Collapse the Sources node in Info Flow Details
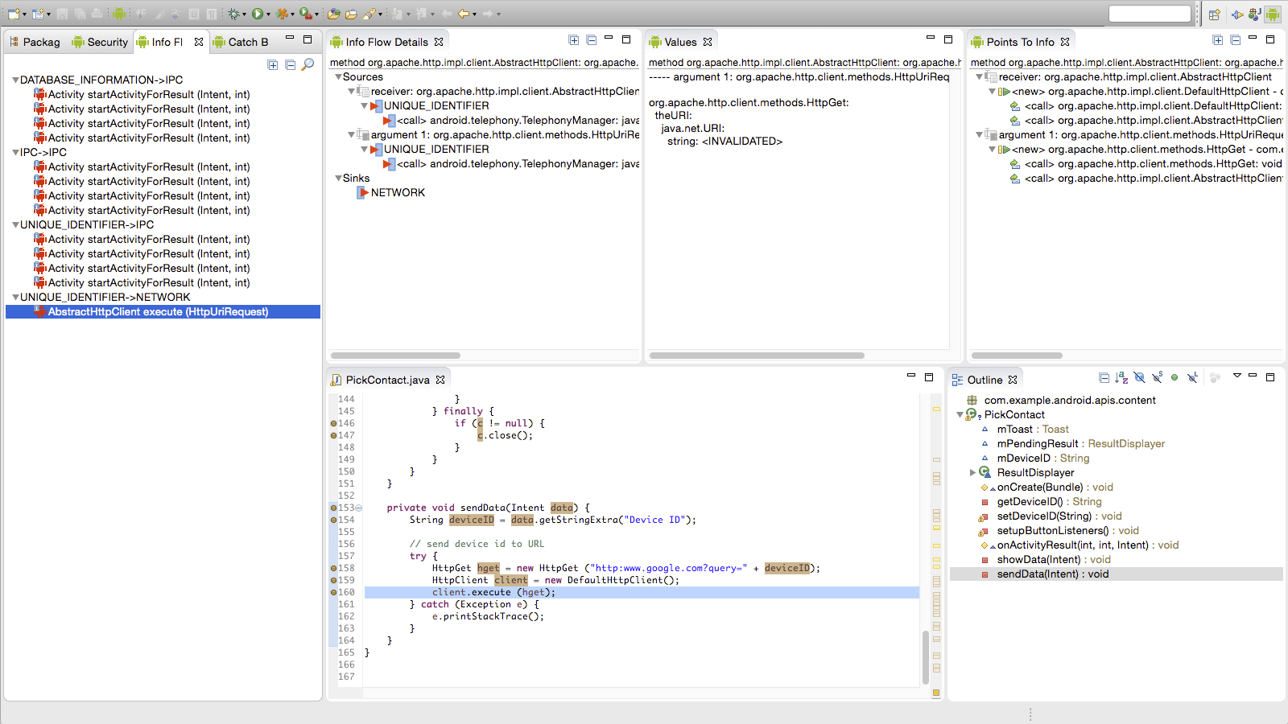This screenshot has width=1288, height=724. 338,77
